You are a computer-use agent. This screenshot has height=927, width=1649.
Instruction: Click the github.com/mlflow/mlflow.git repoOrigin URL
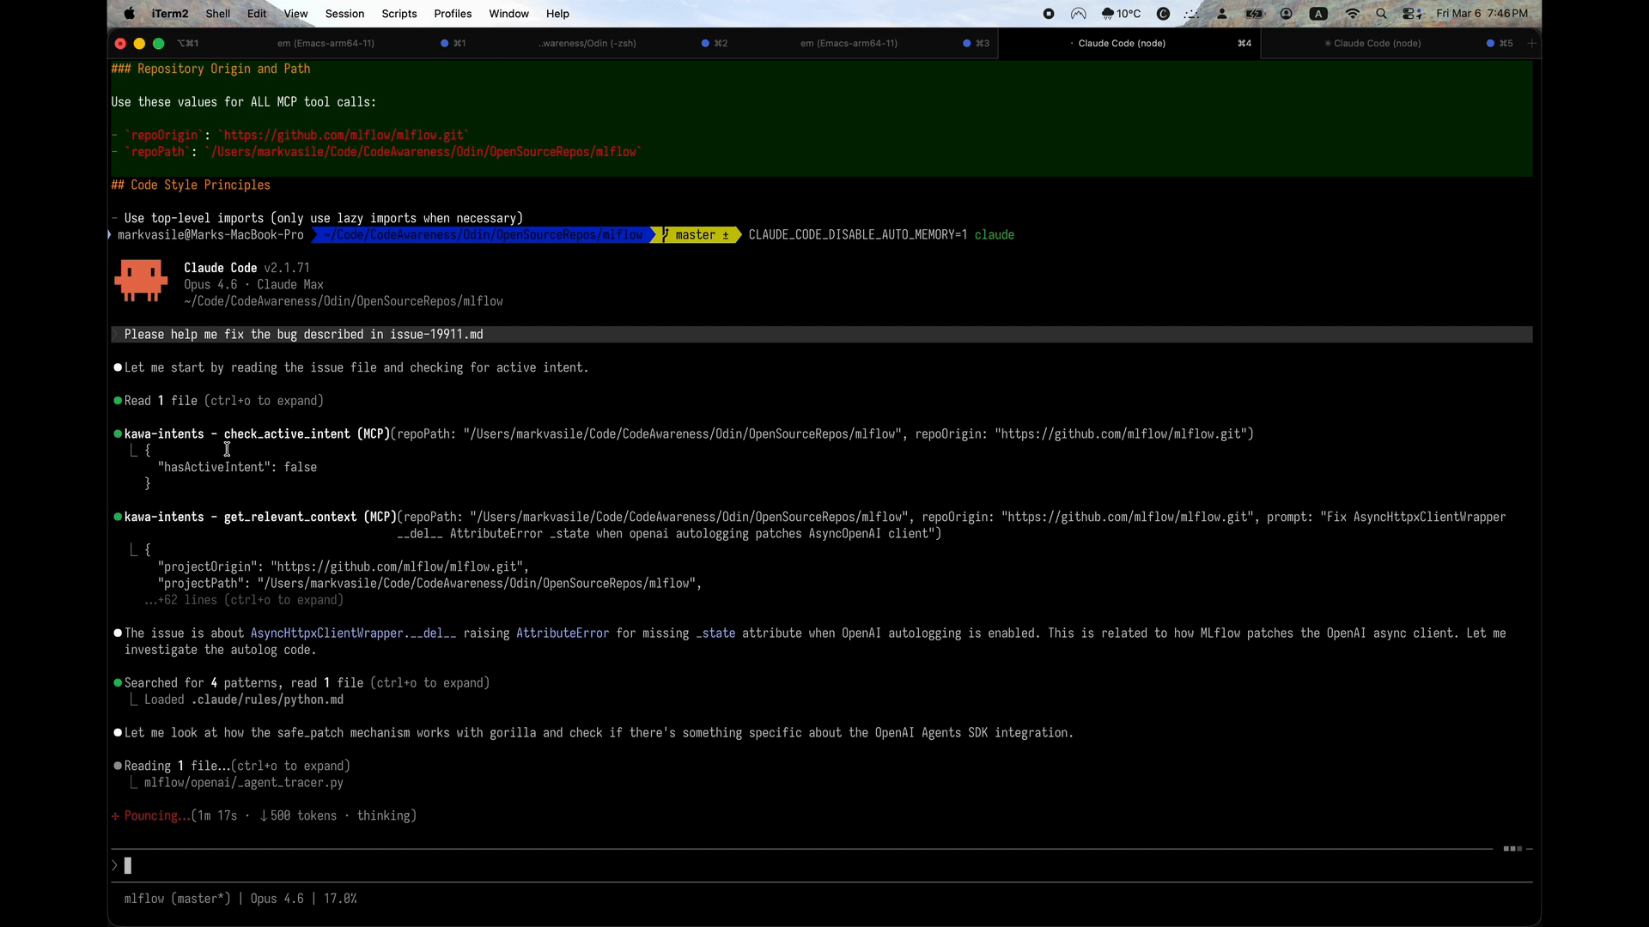pos(344,135)
